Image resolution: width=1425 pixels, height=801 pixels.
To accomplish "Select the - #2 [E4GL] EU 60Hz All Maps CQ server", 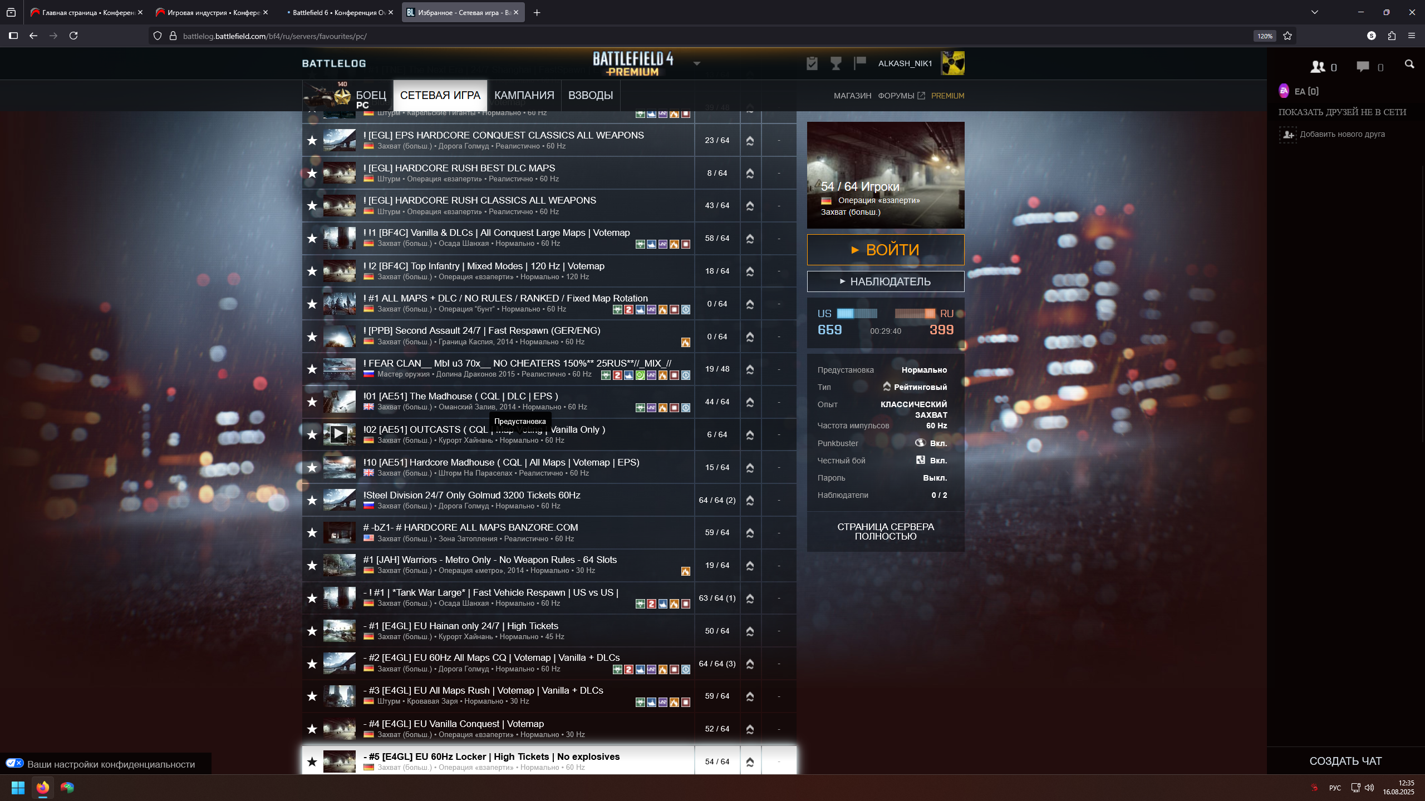I will tap(549, 664).
